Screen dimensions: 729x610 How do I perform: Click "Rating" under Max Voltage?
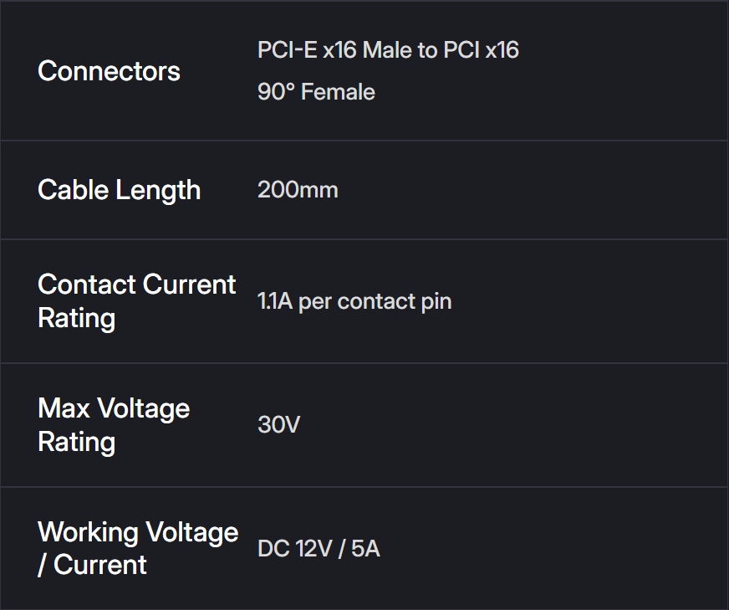click(x=76, y=442)
